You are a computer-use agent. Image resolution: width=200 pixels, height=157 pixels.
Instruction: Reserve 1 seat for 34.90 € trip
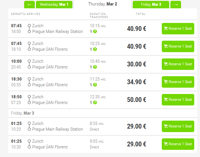pyautogui.click(x=178, y=82)
